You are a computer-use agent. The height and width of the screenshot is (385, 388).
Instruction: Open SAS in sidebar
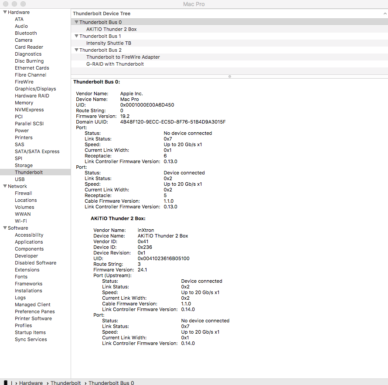20,144
